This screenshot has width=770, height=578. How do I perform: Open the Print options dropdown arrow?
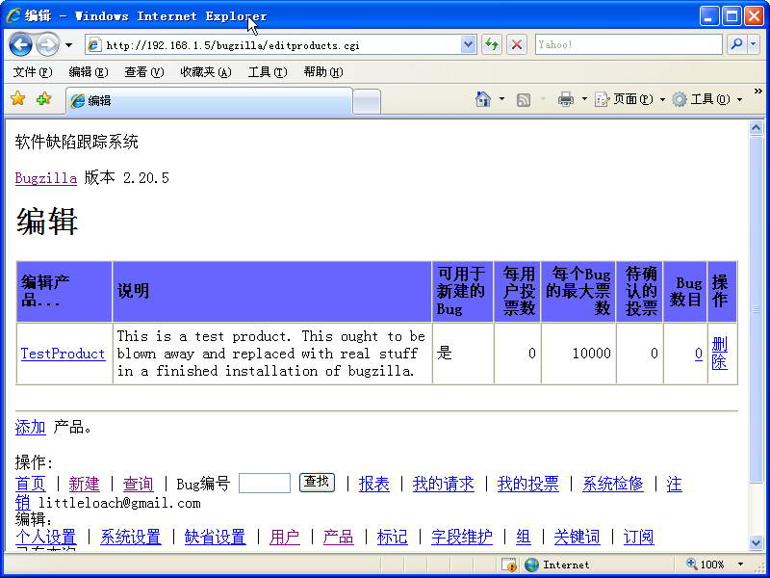point(584,99)
